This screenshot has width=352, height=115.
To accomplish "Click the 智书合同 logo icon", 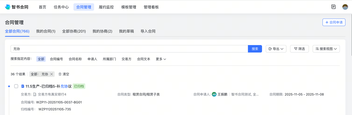I will (7, 7).
